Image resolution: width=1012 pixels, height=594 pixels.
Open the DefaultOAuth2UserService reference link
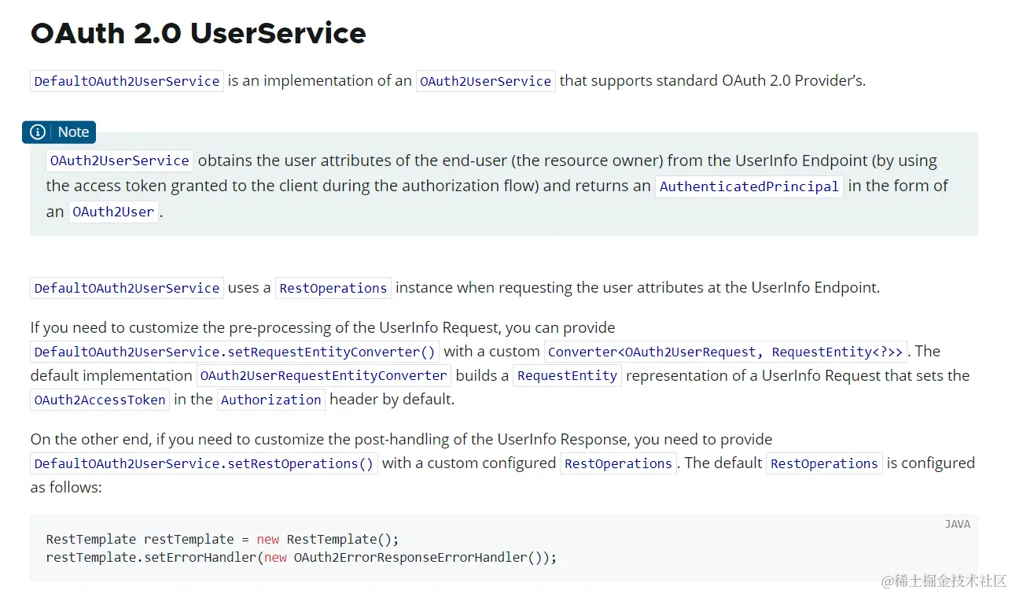click(x=126, y=81)
